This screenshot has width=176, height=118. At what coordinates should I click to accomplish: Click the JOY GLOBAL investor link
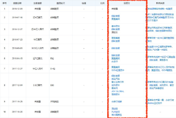pyautogui.click(x=118, y=91)
